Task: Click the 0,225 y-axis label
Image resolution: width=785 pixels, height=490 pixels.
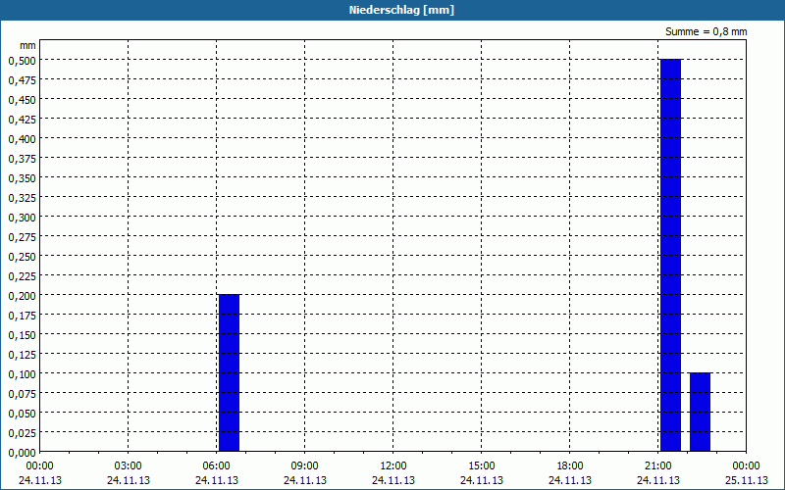Action: [22, 276]
